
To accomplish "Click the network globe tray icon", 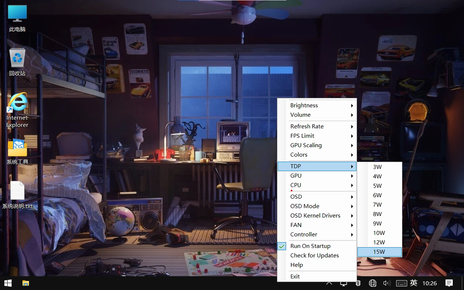I will 373,283.
